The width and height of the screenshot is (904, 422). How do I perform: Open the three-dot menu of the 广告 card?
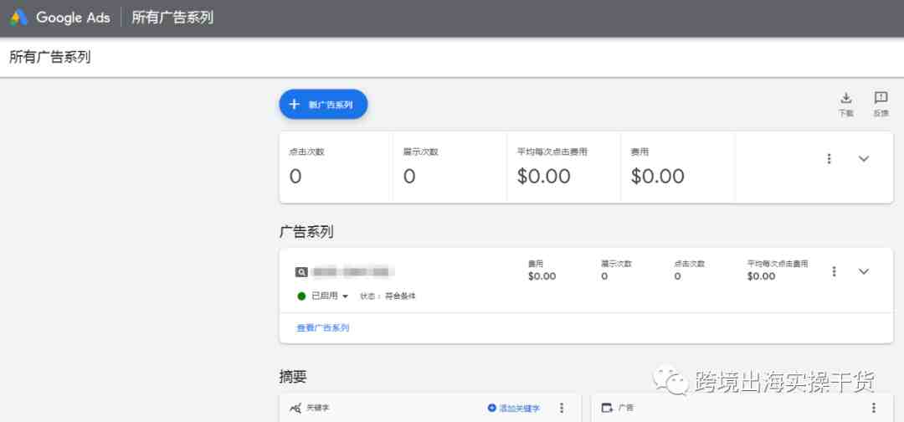(873, 408)
